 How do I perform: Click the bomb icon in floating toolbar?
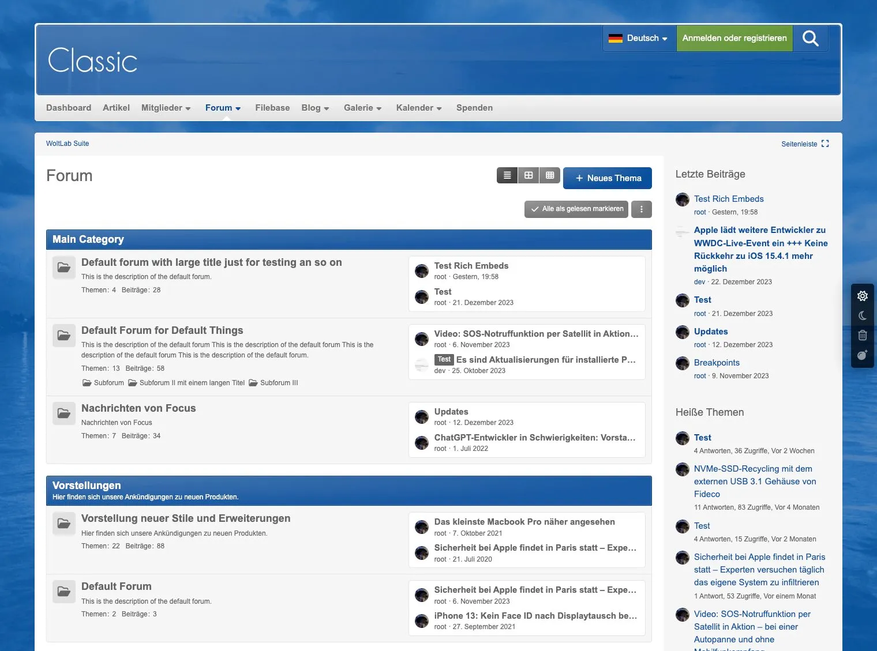click(862, 355)
